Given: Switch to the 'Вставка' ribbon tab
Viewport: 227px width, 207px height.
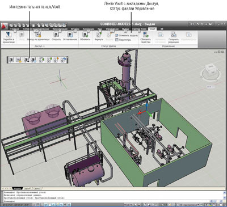Looking at the screenshot, I should tap(75, 29).
